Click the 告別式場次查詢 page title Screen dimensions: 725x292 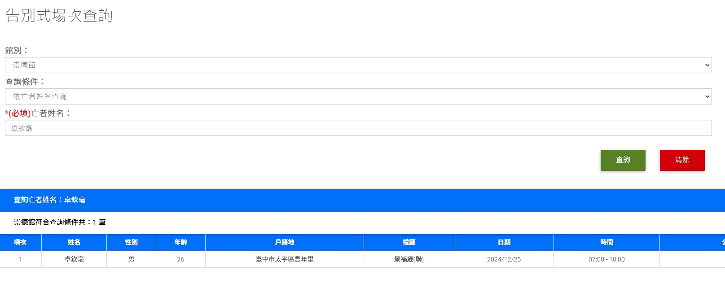(59, 16)
